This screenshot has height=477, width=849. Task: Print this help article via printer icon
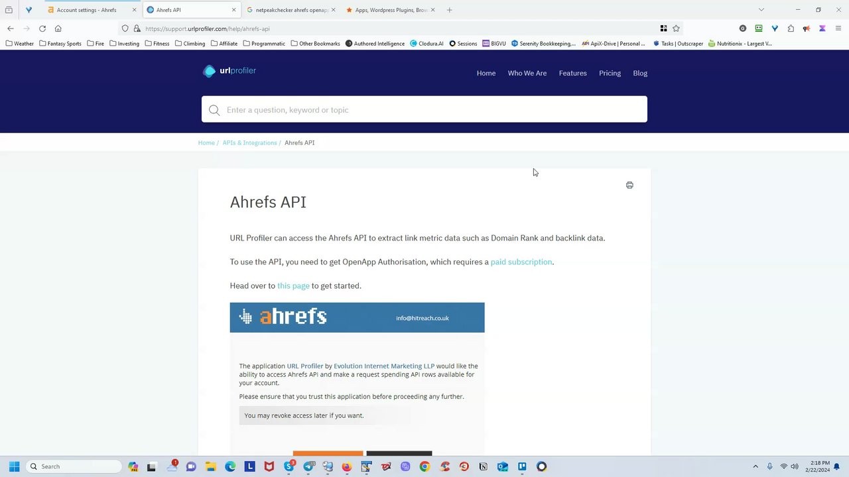pyautogui.click(x=629, y=185)
